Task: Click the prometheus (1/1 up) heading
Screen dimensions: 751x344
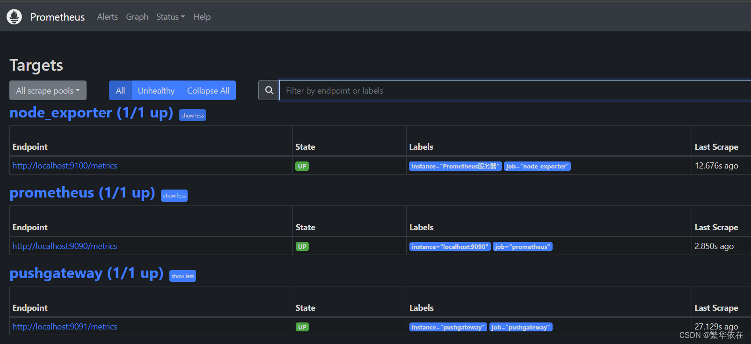Action: 82,193
